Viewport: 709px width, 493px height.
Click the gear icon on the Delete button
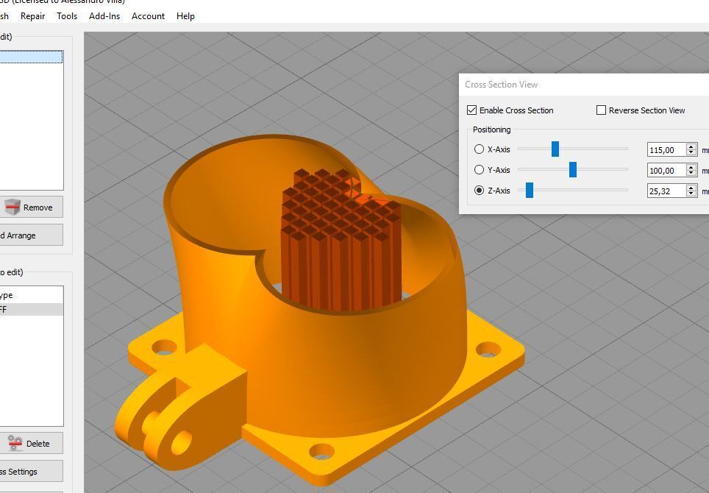(x=15, y=442)
